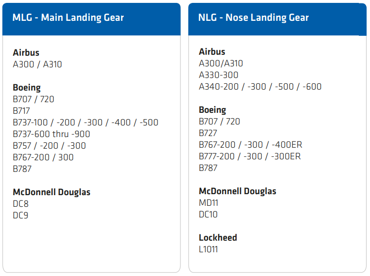Select the B727 entry

(x=208, y=133)
